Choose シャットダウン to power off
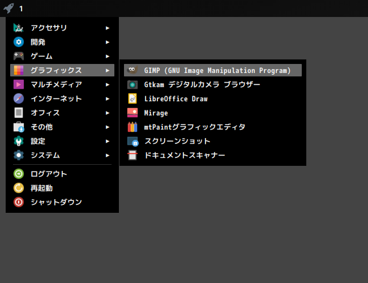368x283 pixels. 62,202
